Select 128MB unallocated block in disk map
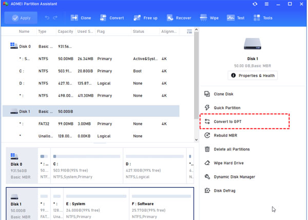Viewport: 308px width, 220px height. [57, 204]
